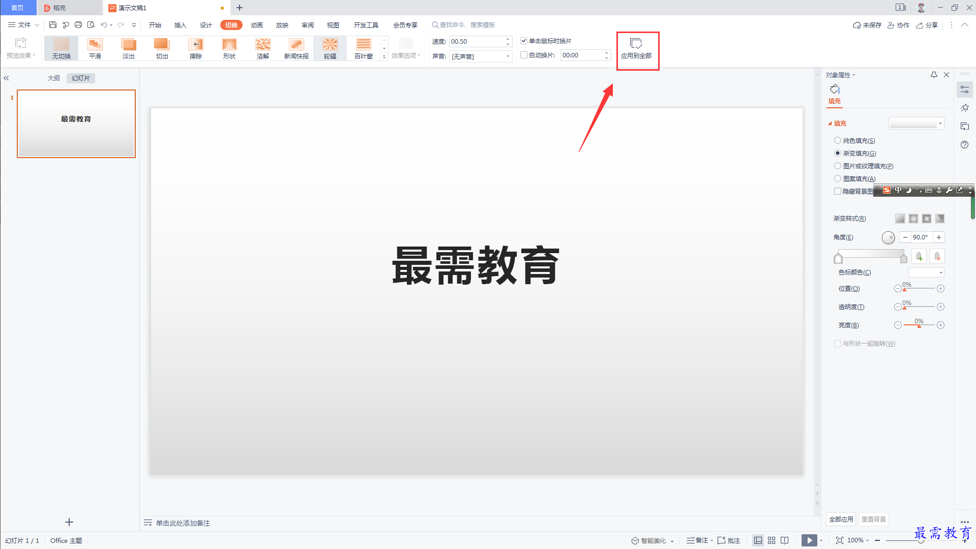Image resolution: width=976 pixels, height=549 pixels.
Task: Open the 插入 ribbon tab
Action: click(x=180, y=25)
